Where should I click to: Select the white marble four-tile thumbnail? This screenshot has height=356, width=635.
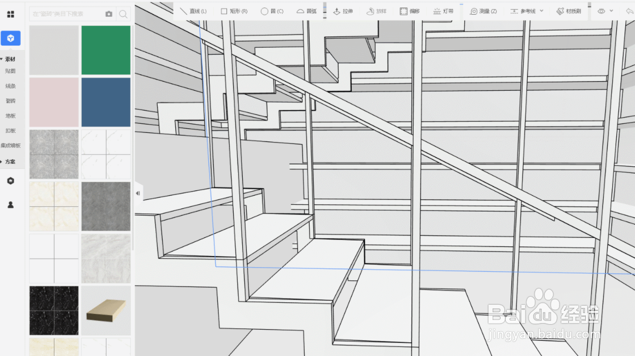(106, 154)
